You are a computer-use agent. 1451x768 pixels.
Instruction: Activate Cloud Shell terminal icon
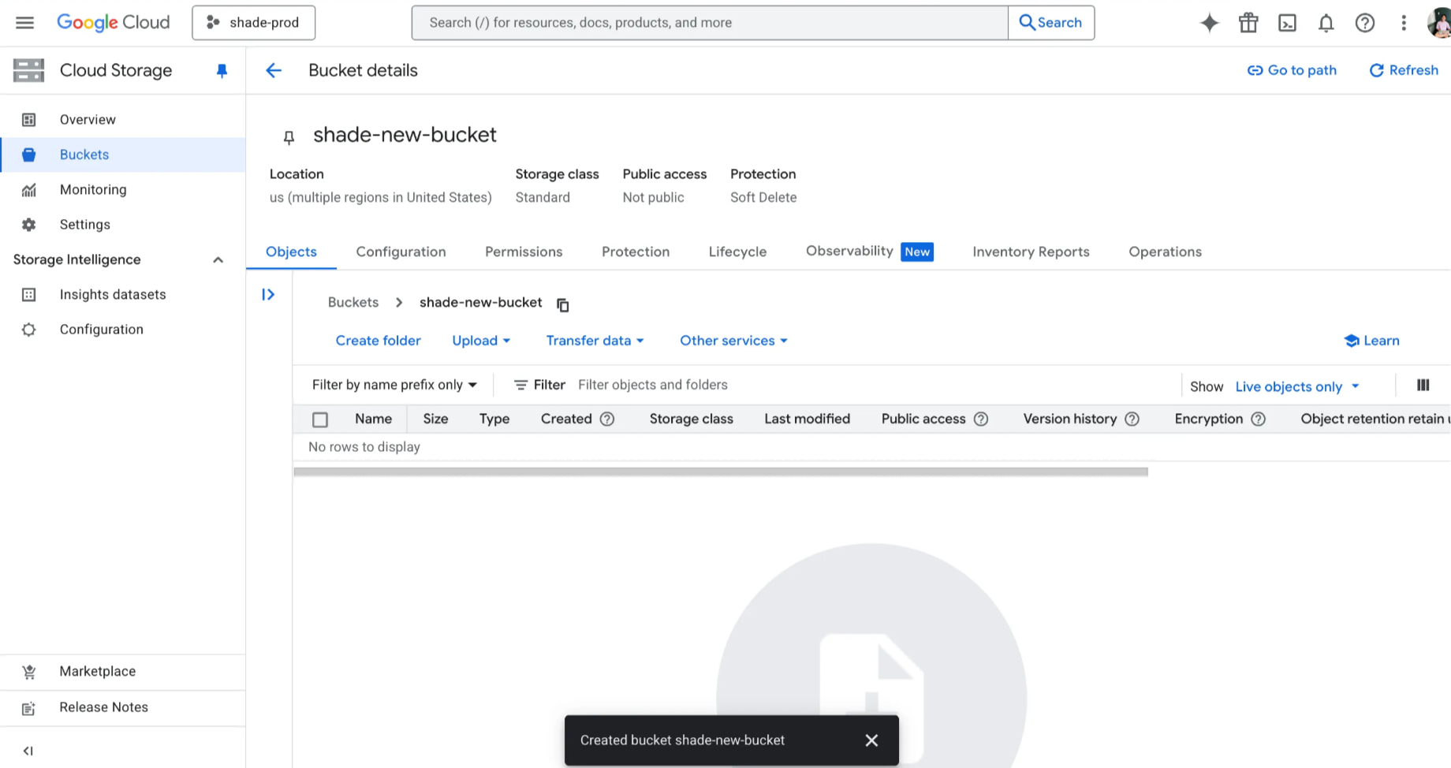[1287, 23]
